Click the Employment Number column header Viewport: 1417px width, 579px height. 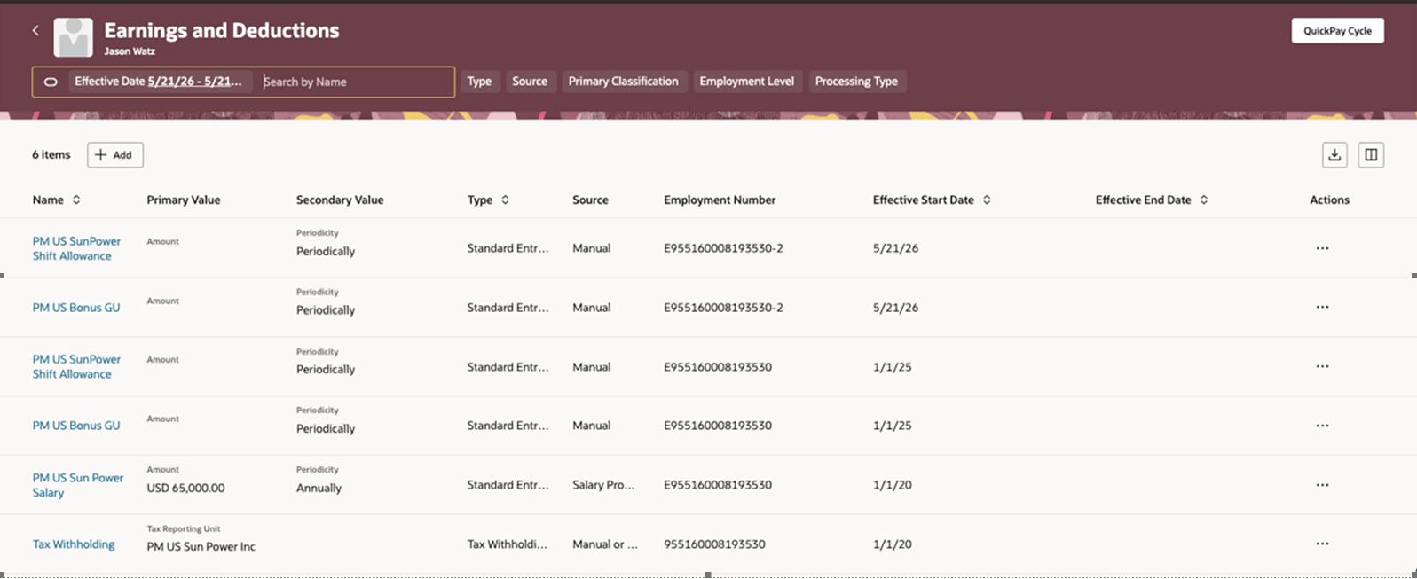[x=720, y=200]
